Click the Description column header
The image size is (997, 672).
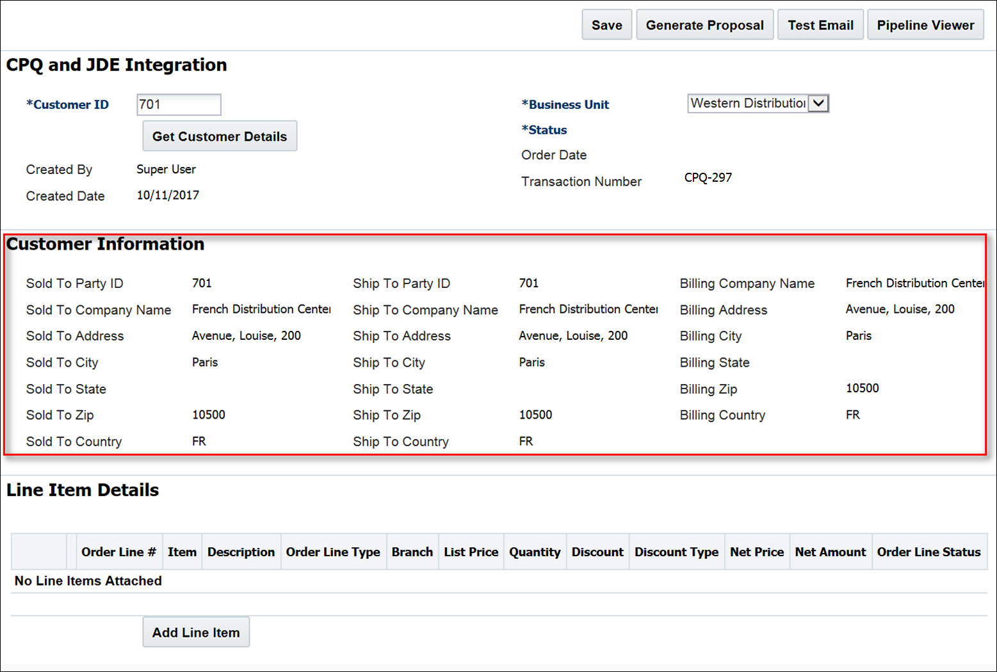point(241,551)
